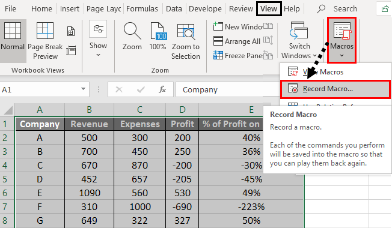The image size is (392, 228).
Task: Open the Home ribbon tab
Action: (41, 9)
